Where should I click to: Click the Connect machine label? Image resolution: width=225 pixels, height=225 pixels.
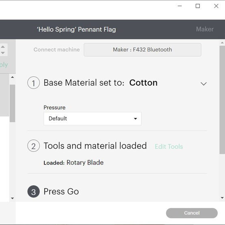57,50
